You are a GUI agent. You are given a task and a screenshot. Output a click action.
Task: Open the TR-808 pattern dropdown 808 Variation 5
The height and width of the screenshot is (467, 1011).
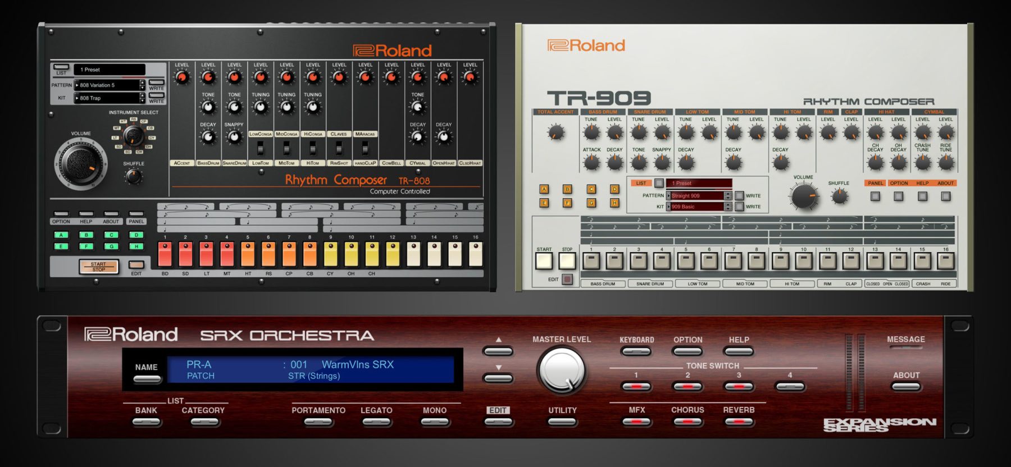click(110, 85)
